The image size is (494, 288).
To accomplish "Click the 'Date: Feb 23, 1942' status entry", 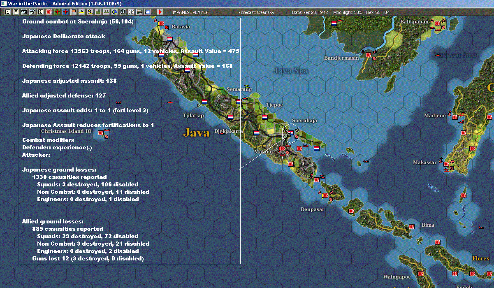I will pos(310,12).
